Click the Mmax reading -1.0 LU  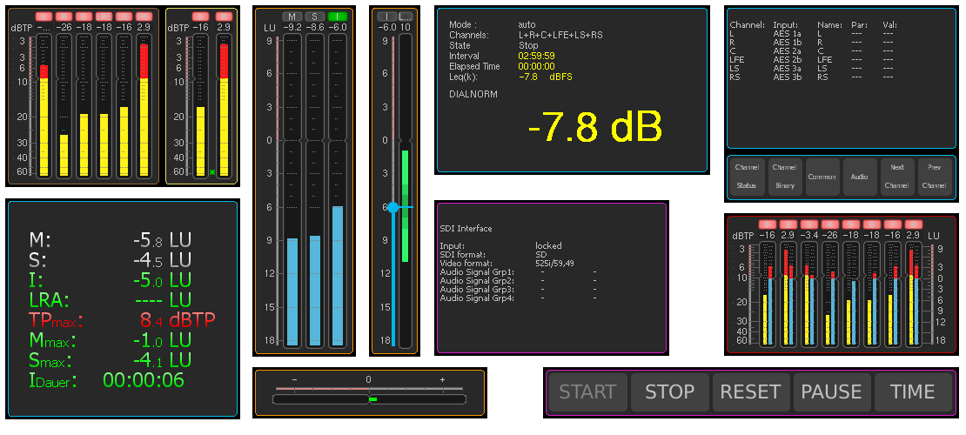coord(162,340)
